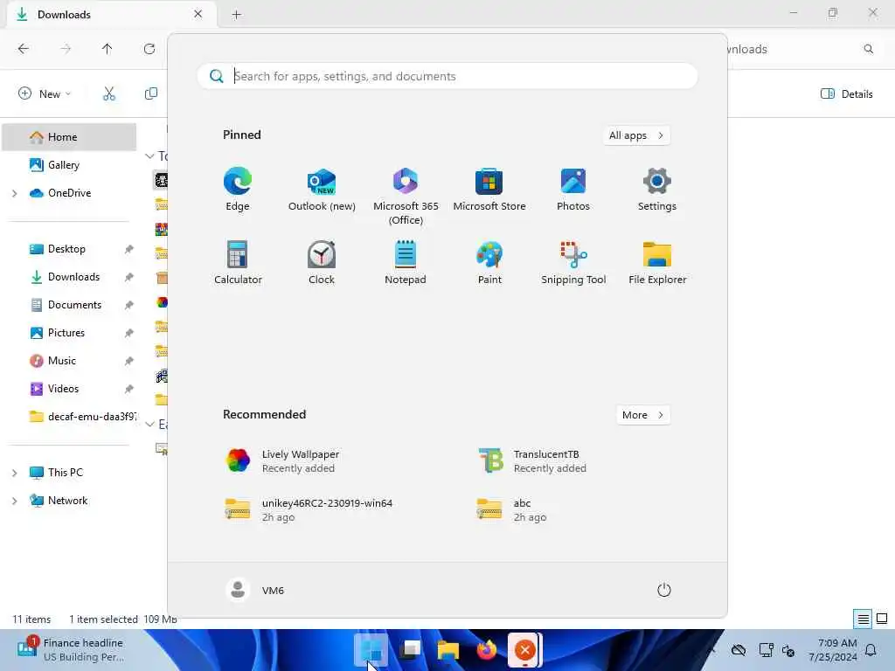Open Microsoft 365 (Office) app
This screenshot has width=895, height=671.
406,197
